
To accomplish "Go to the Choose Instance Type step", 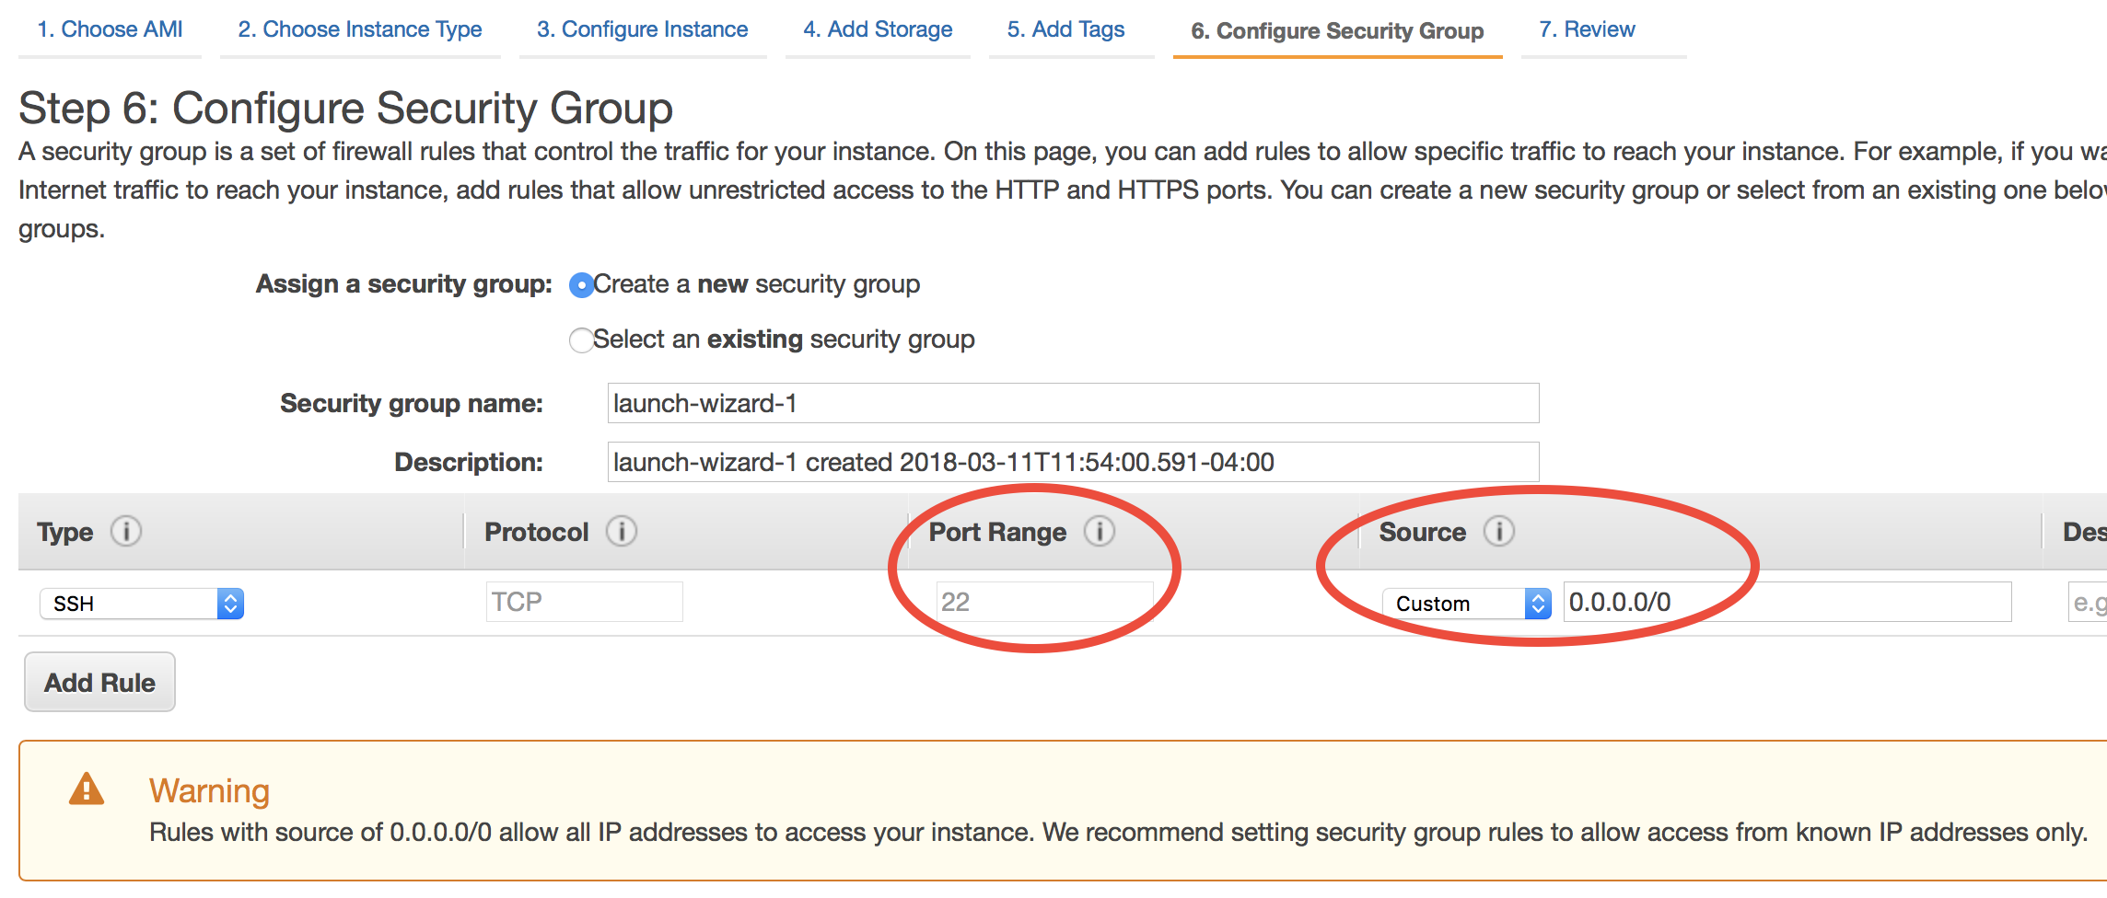I will pyautogui.click(x=359, y=29).
